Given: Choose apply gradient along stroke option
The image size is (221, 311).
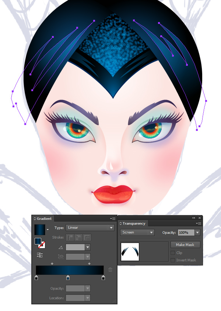Looking at the screenshot, I should 79,237.
